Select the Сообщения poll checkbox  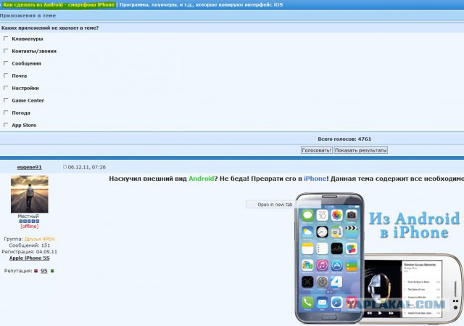[x=6, y=63]
